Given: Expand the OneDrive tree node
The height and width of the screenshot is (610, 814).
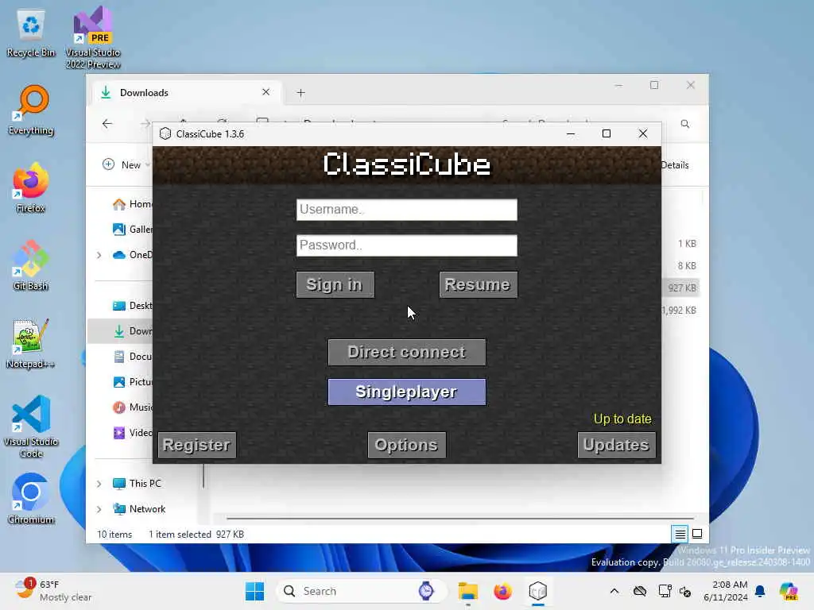Looking at the screenshot, I should (99, 255).
